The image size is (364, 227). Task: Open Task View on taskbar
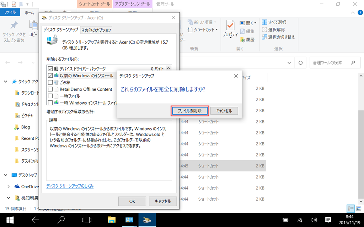(x=87, y=220)
